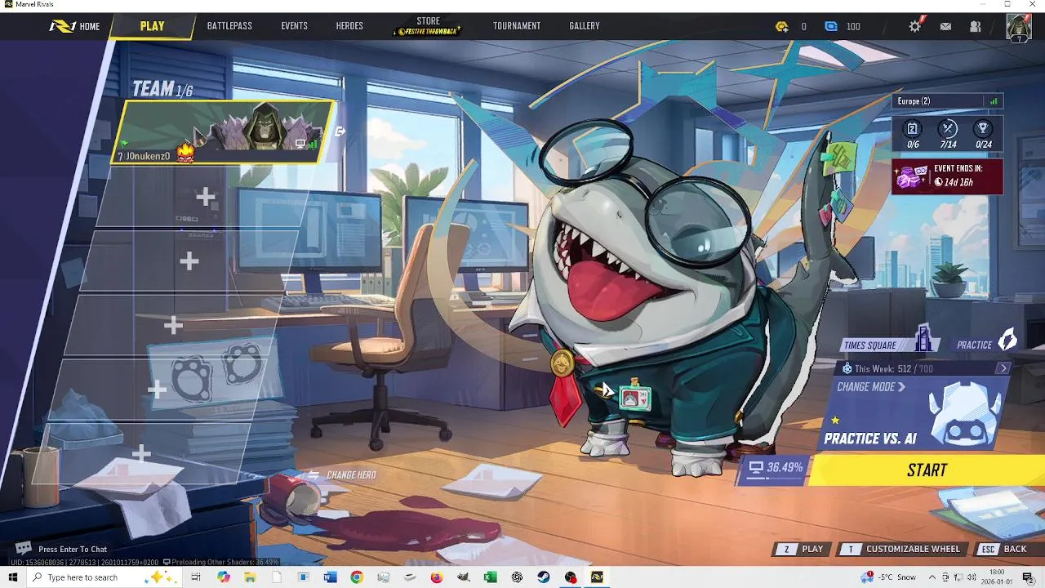Open Google Chrome in the taskbar

pos(357,577)
